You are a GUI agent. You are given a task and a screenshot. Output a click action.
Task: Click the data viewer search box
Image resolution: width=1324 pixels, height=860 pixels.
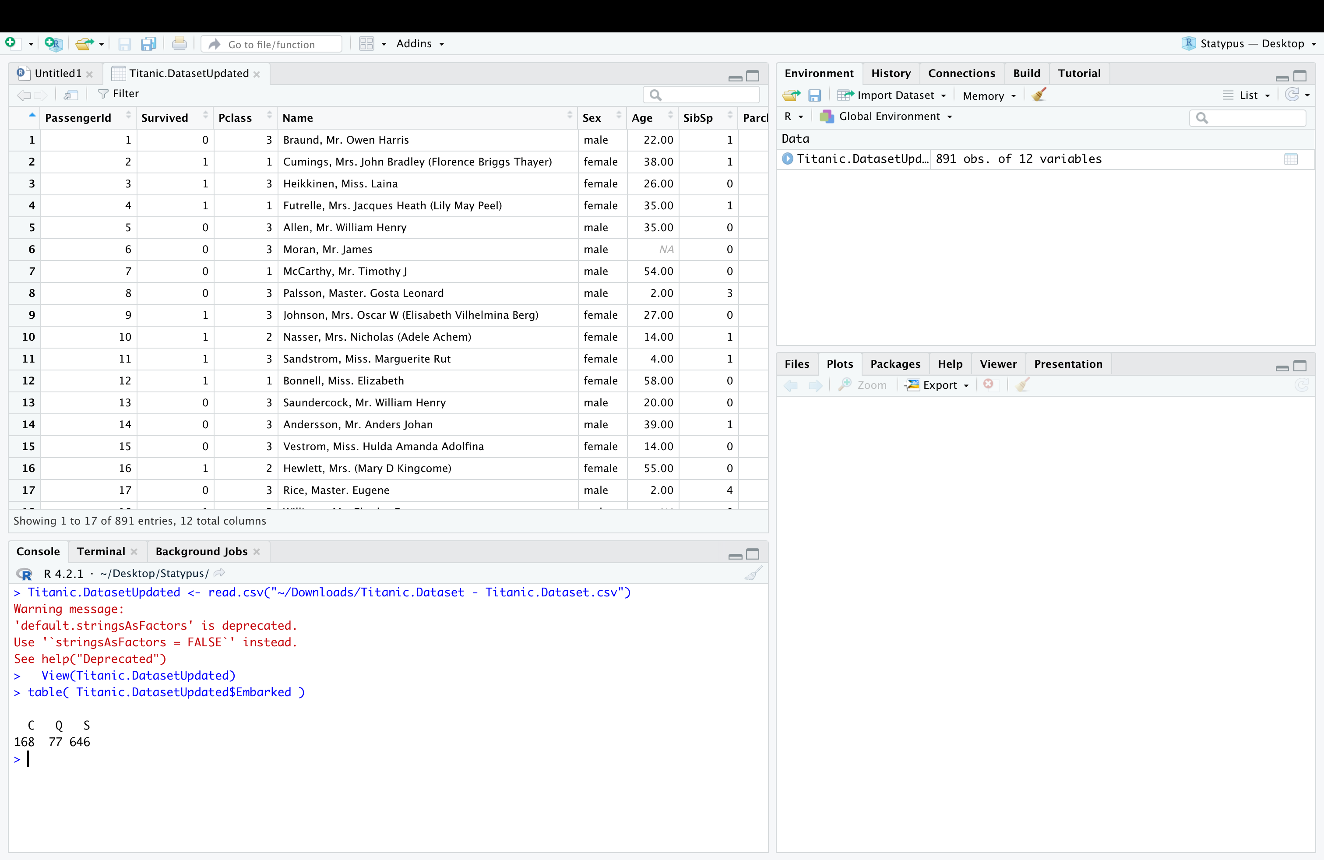click(x=701, y=95)
